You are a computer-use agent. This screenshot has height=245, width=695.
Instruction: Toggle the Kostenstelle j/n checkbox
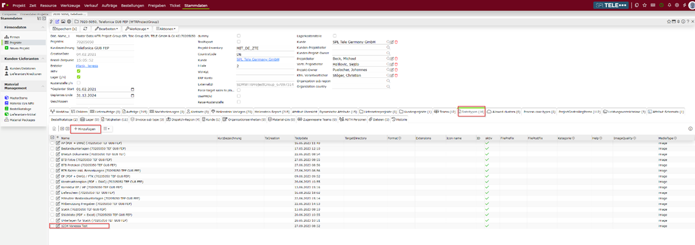tap(79, 83)
